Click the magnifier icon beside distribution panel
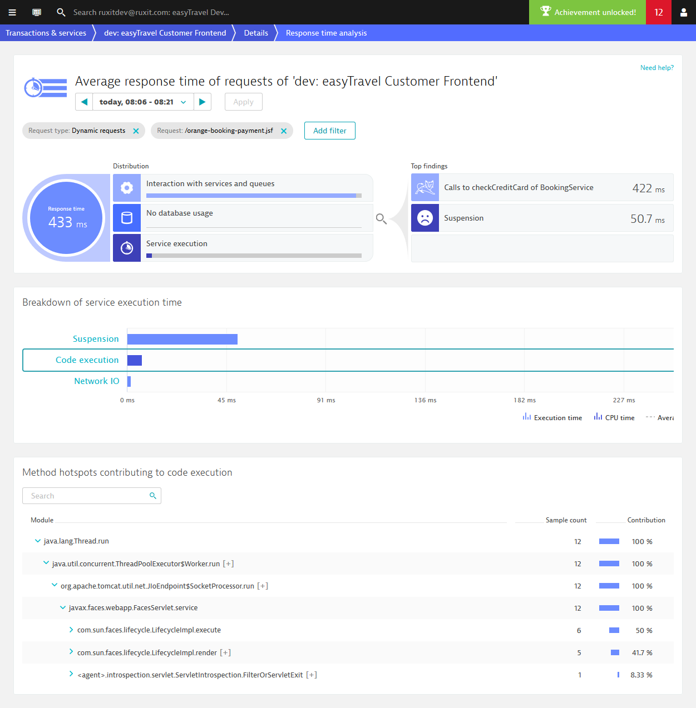Viewport: 696px width, 708px height. (x=381, y=218)
